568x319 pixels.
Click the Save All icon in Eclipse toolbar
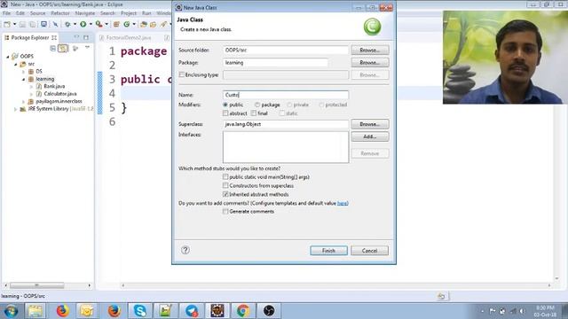[33, 24]
